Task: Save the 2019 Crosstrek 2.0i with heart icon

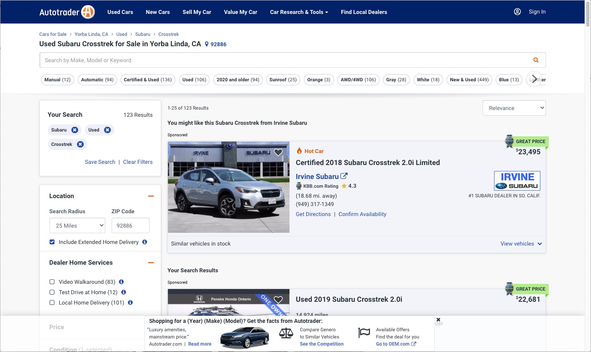Action: [278, 300]
